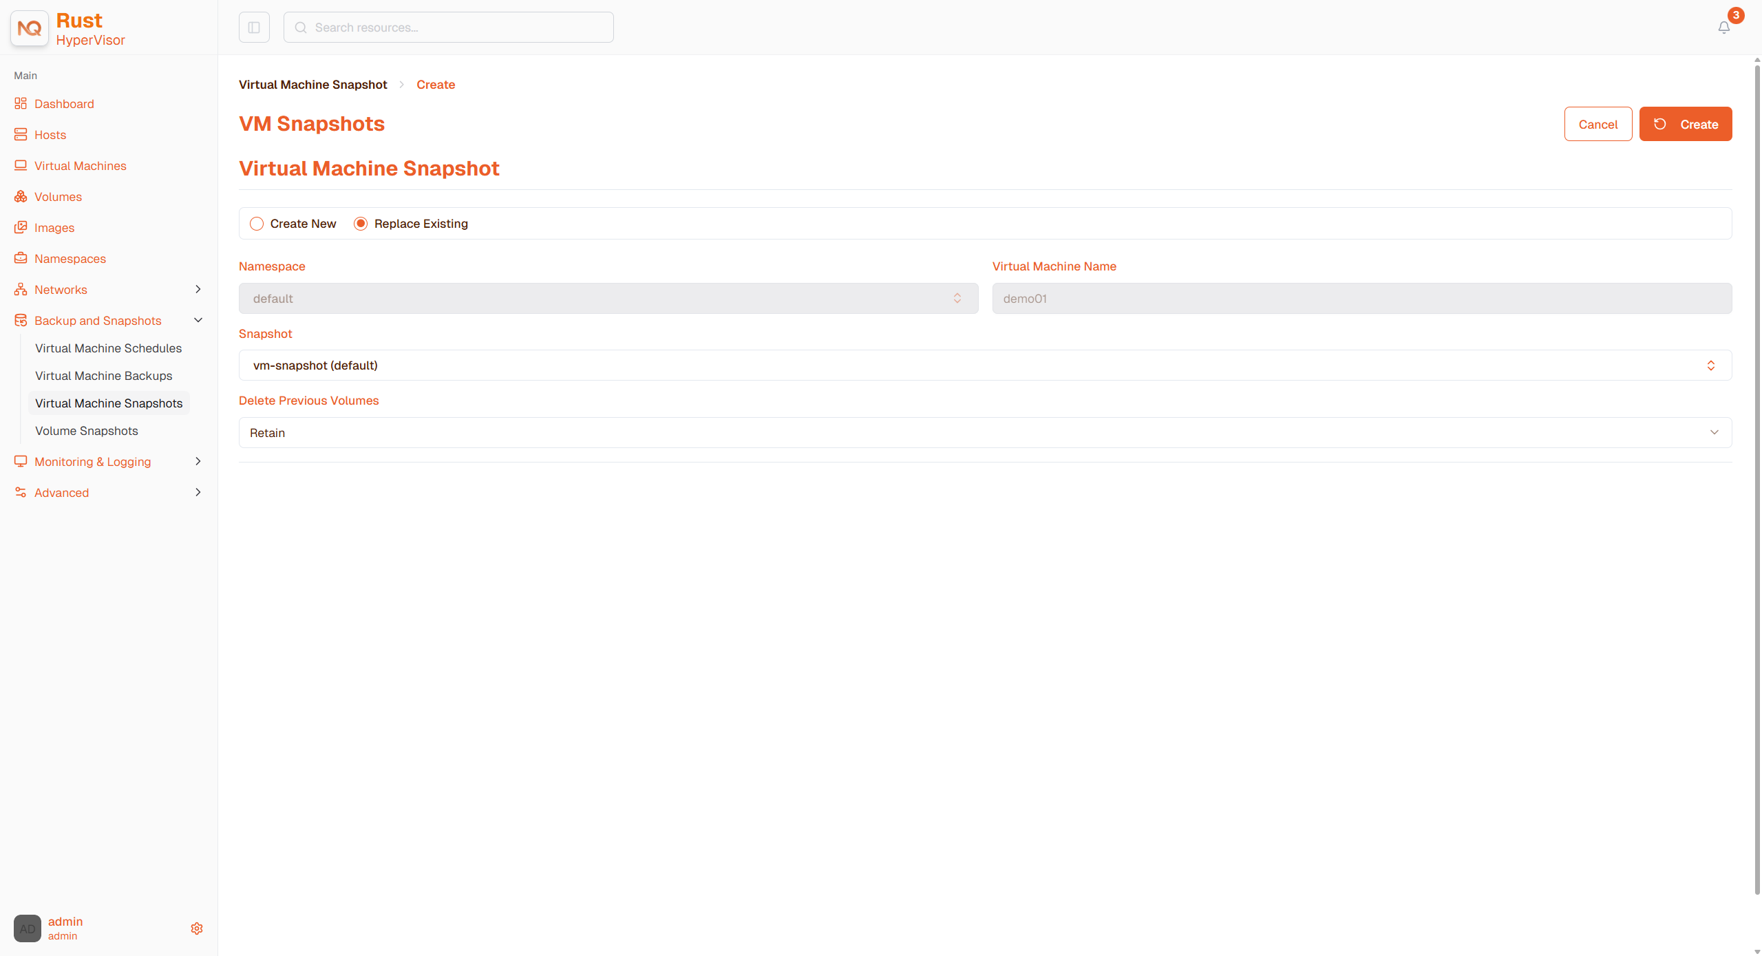
Task: Select the Replace Existing radio option
Action: pyautogui.click(x=361, y=224)
